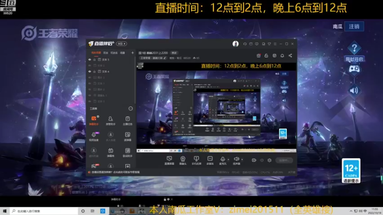Open the 多人连麦 tool
This screenshot has width=383, height=215.
111,137
